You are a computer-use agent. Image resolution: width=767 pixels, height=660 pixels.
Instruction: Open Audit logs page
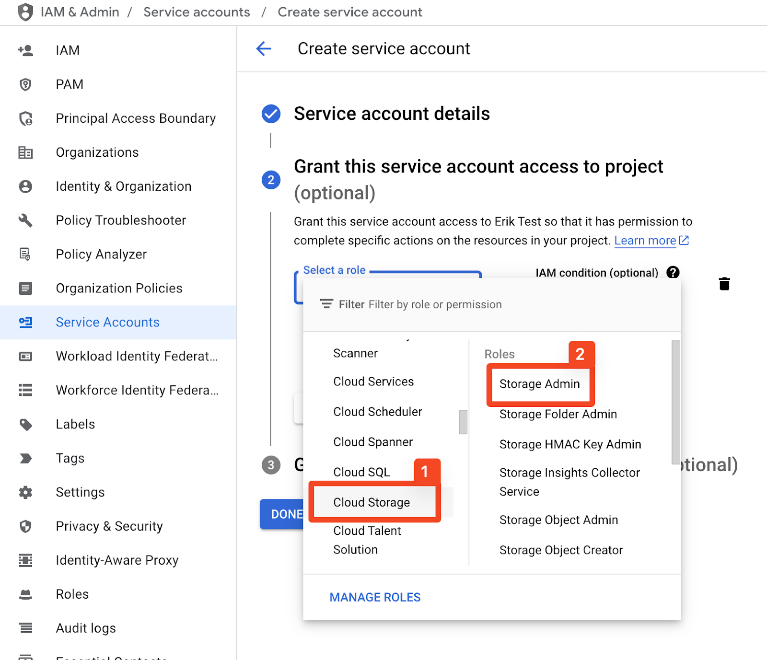pos(118,628)
